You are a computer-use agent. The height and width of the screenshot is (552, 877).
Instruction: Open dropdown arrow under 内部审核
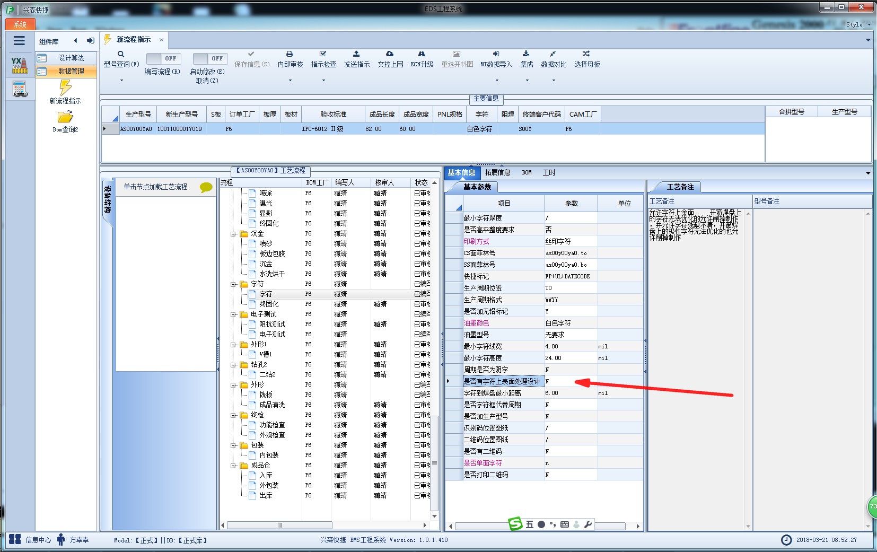pos(290,81)
